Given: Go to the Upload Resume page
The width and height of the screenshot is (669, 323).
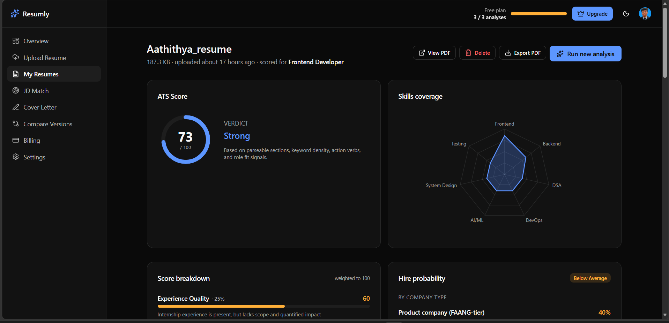Looking at the screenshot, I should 54,58.
